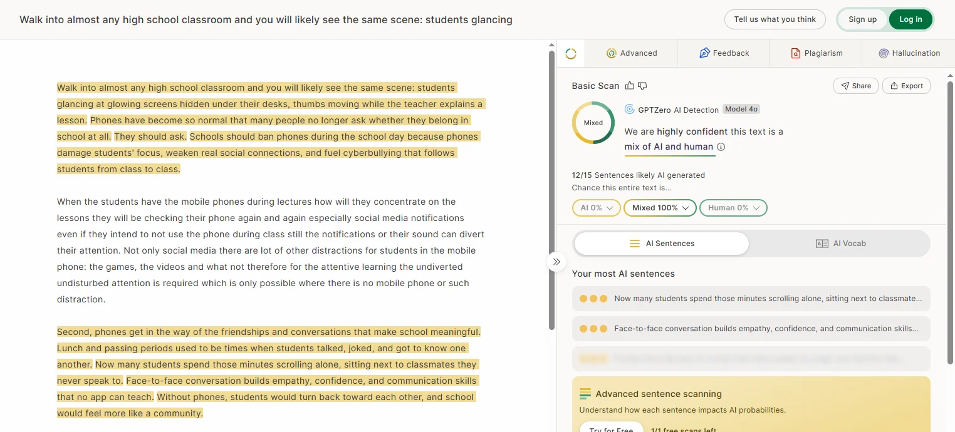Click Tell us what you think
955x432 pixels.
coord(775,19)
